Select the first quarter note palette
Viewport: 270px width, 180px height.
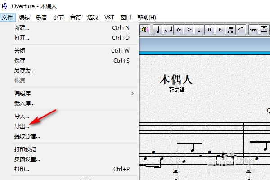pos(158,30)
